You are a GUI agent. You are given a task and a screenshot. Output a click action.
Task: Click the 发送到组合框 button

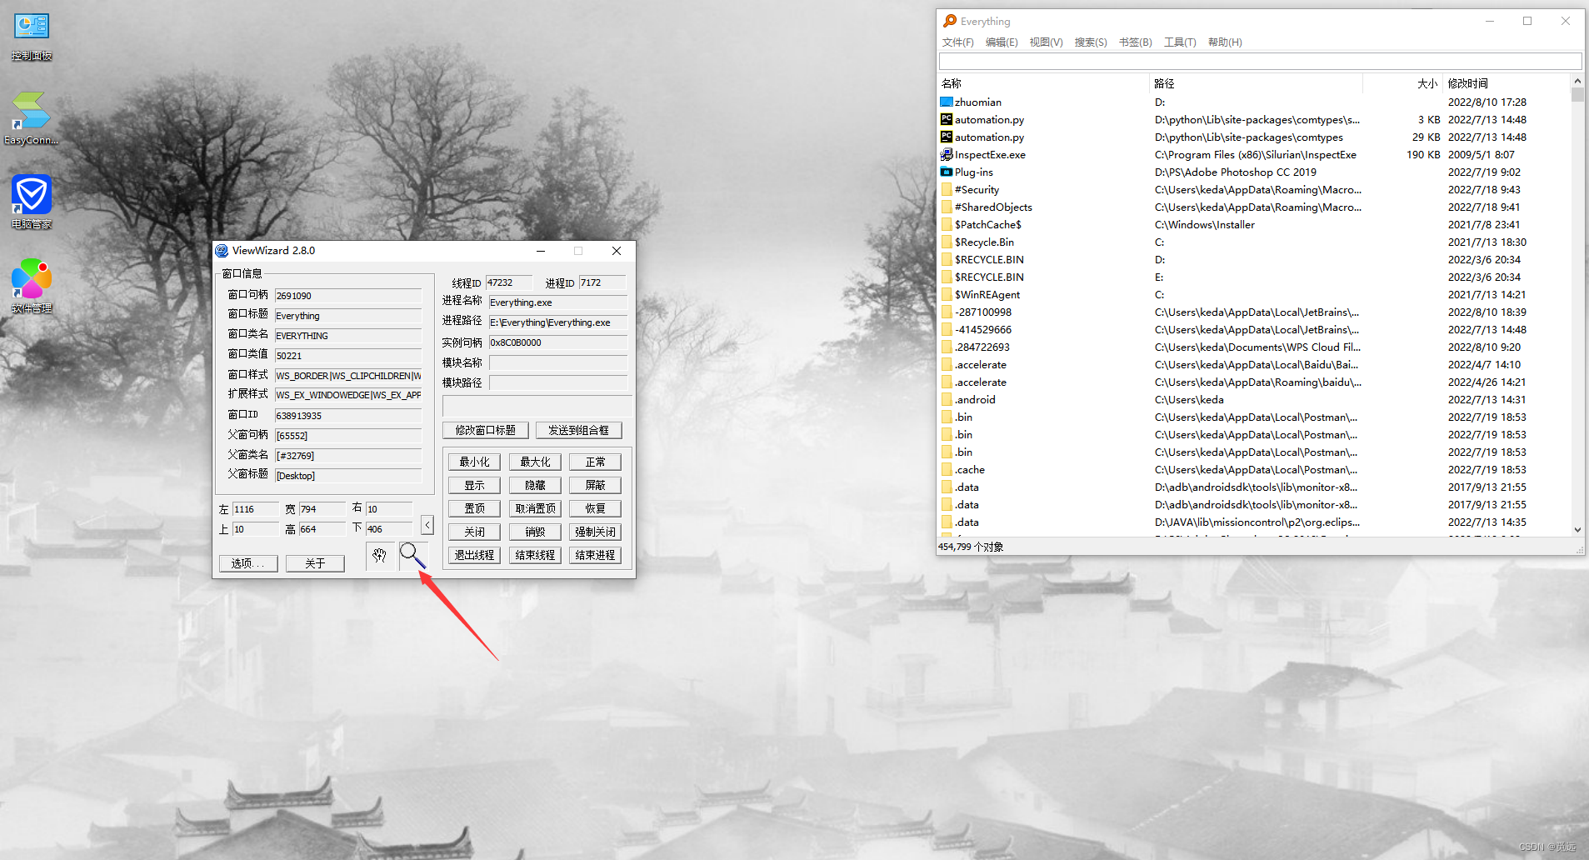pyautogui.click(x=580, y=430)
